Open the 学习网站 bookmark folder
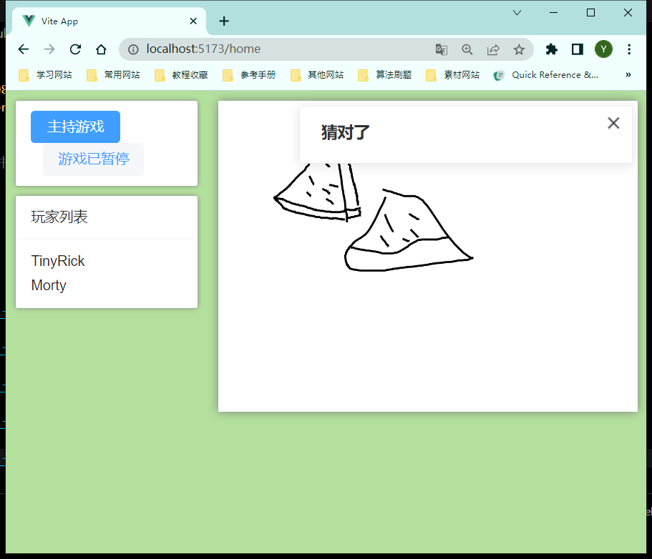 click(x=46, y=75)
